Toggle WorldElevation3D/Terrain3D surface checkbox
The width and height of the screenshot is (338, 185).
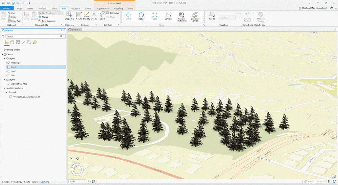coord(11,97)
